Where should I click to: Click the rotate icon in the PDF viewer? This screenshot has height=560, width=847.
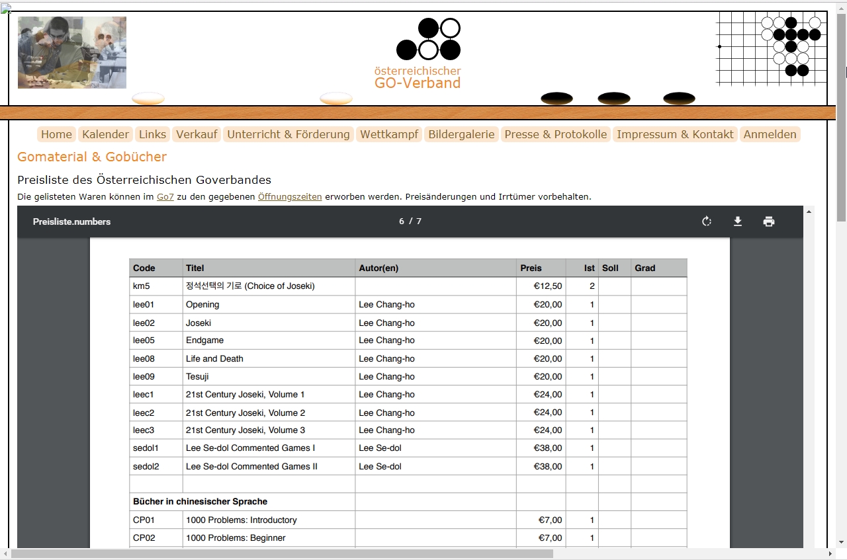pos(706,221)
